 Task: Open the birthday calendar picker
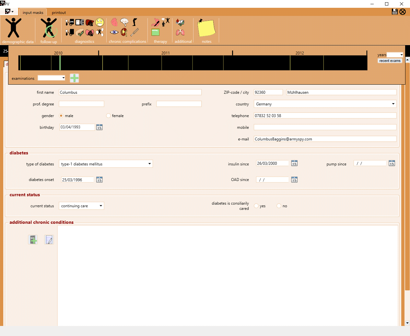[x=100, y=127]
